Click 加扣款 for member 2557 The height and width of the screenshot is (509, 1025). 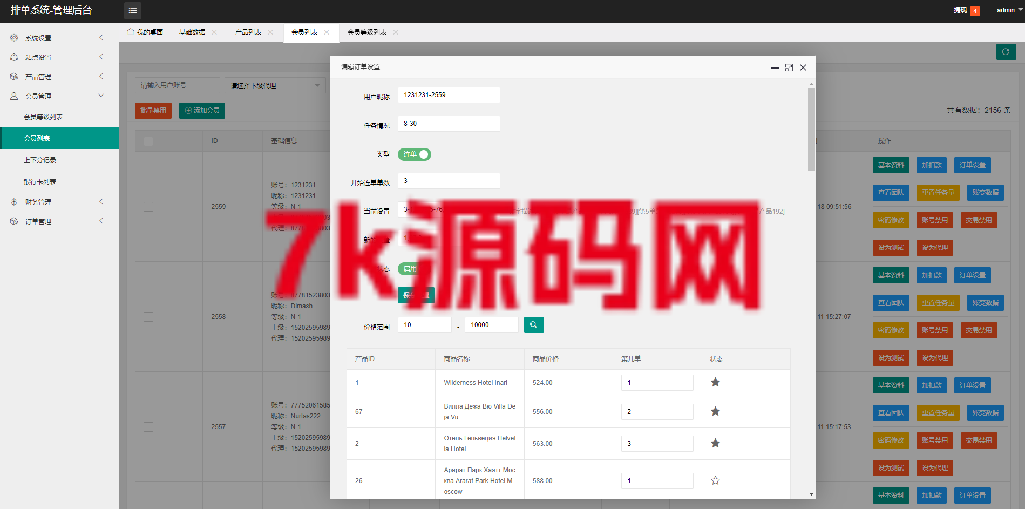point(932,385)
